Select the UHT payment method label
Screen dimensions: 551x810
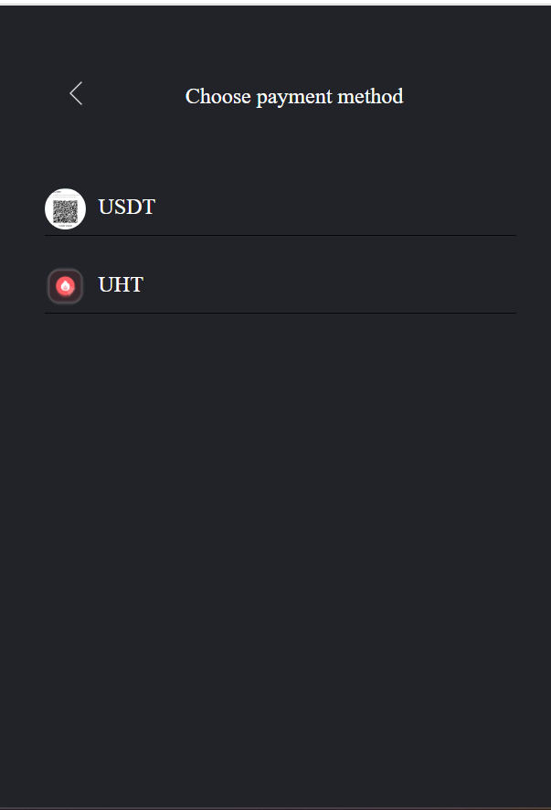click(x=121, y=285)
